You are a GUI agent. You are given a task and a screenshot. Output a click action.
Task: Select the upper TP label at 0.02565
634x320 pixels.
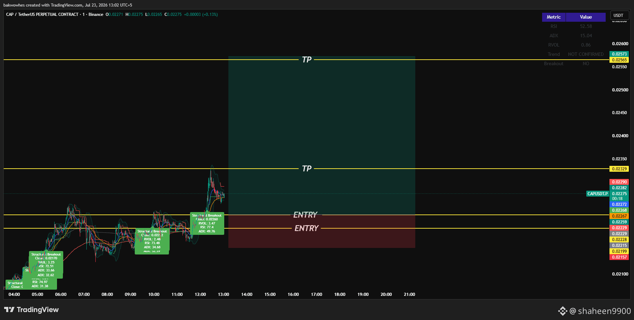click(x=306, y=60)
